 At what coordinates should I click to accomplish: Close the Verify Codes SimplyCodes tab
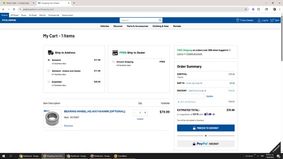pyautogui.click(x=34, y=3)
